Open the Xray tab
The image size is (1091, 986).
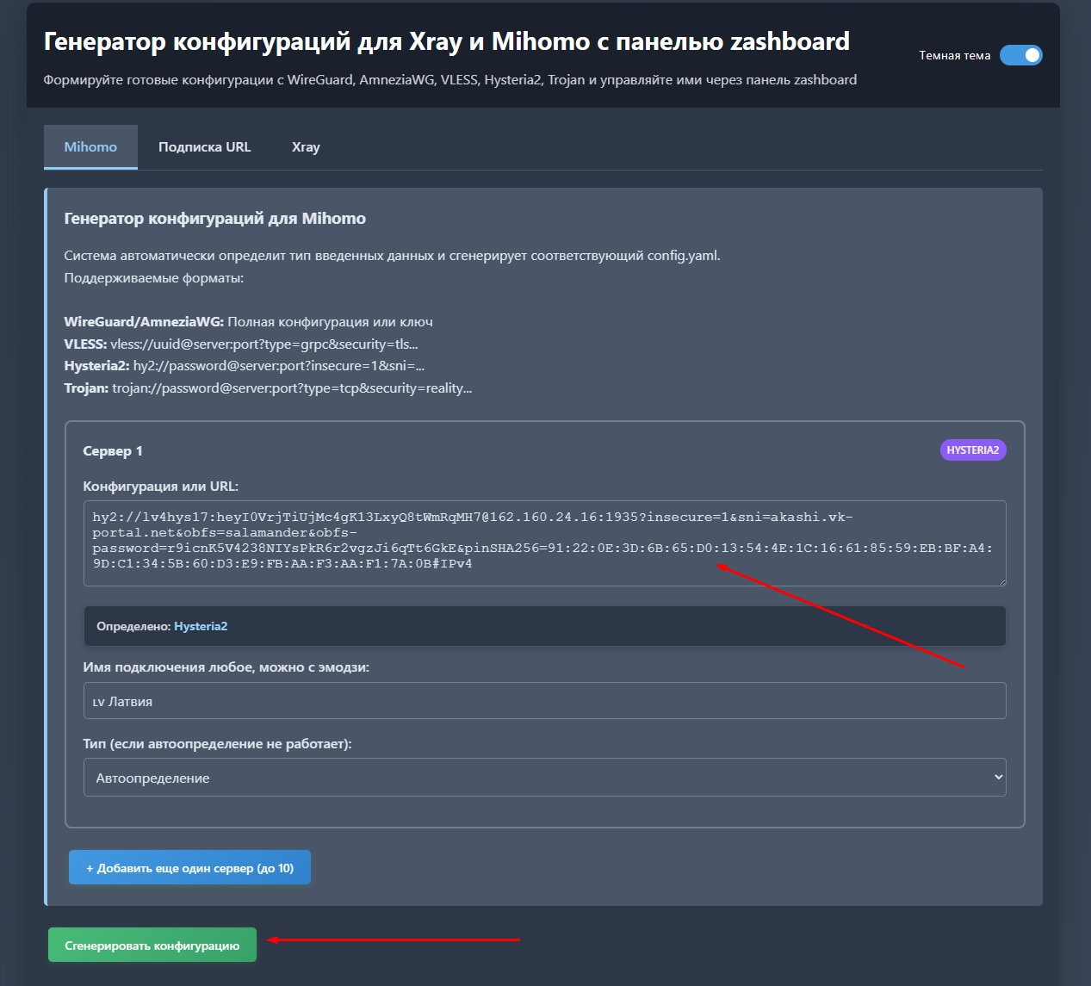click(306, 146)
